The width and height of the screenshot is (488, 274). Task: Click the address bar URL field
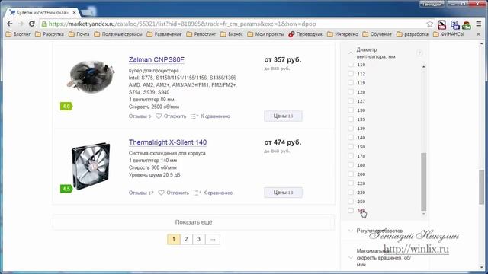coord(236,24)
